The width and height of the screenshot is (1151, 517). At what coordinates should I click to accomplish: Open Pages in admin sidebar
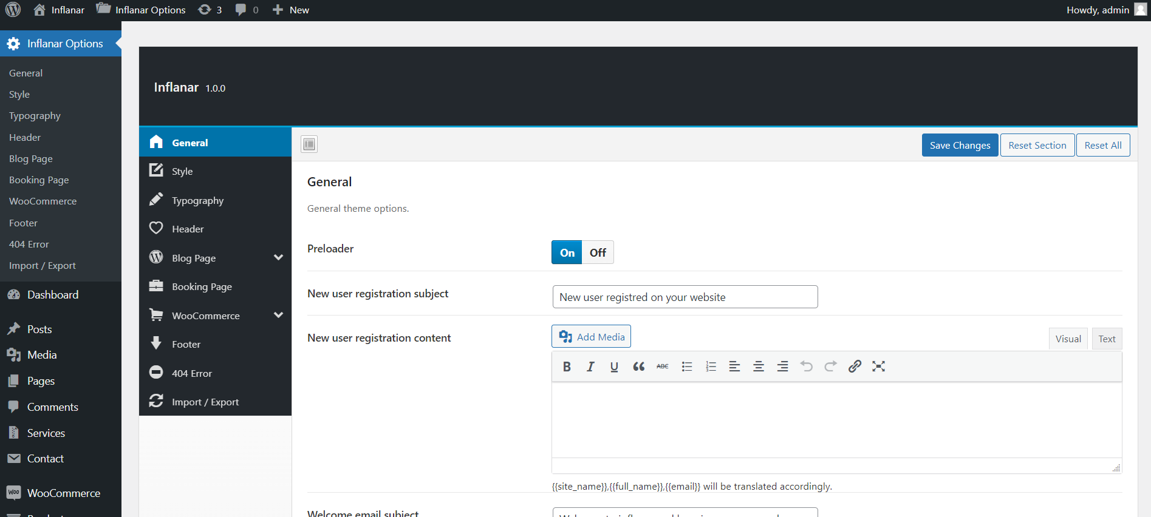pos(61,381)
